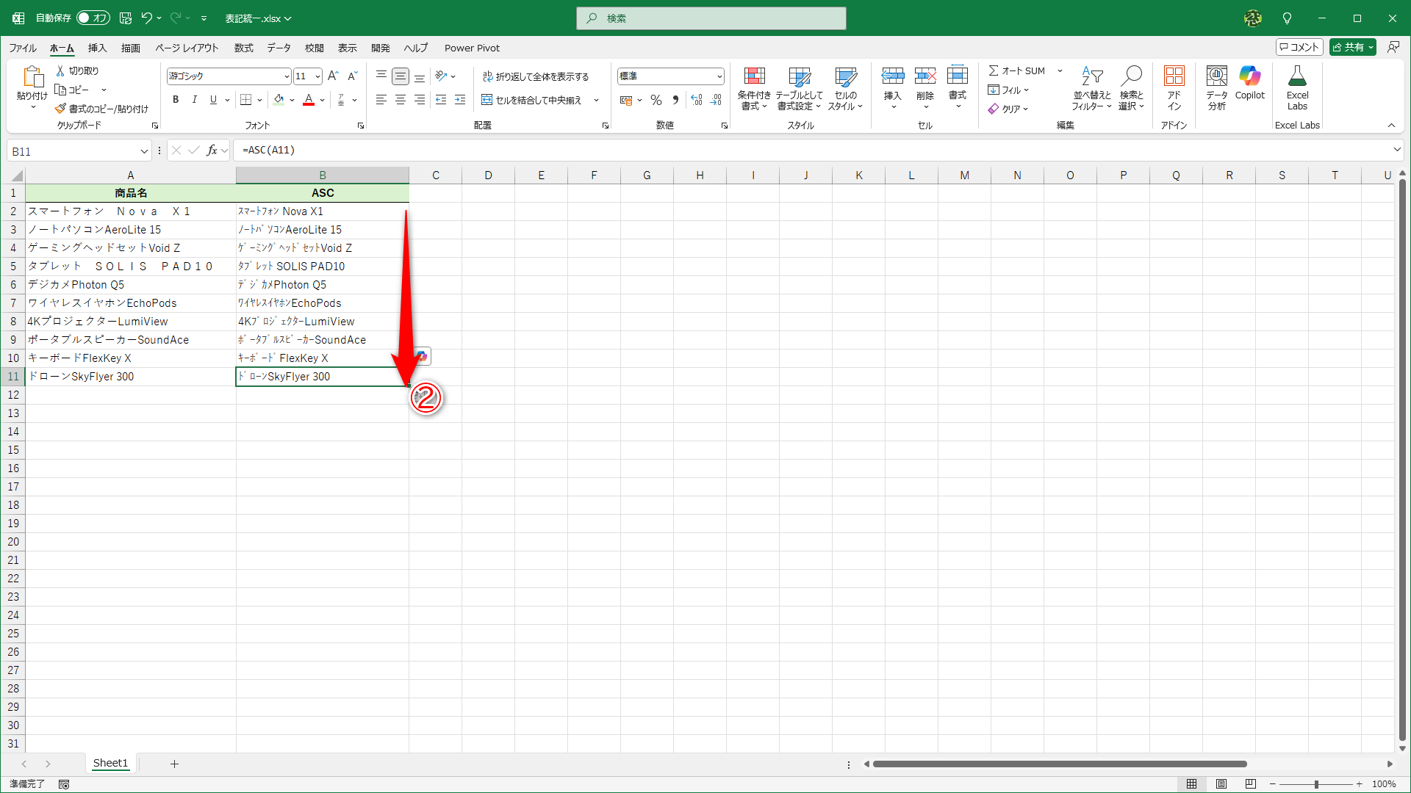Expand the Name Box dropdown arrow

144,151
